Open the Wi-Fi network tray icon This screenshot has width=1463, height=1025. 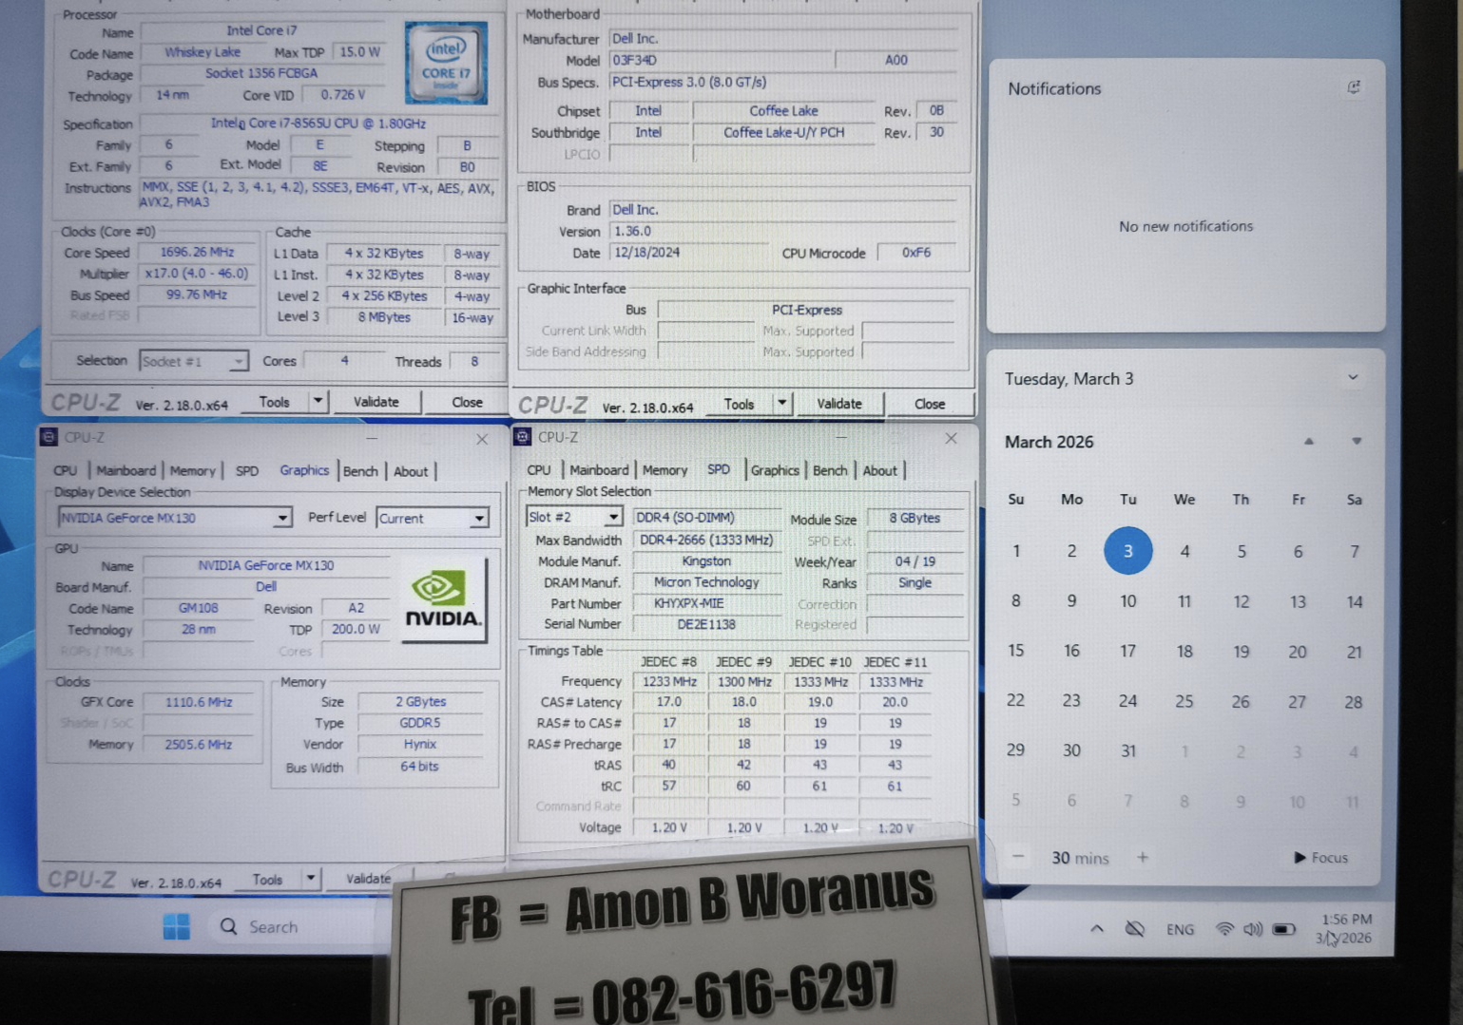[x=1224, y=929]
